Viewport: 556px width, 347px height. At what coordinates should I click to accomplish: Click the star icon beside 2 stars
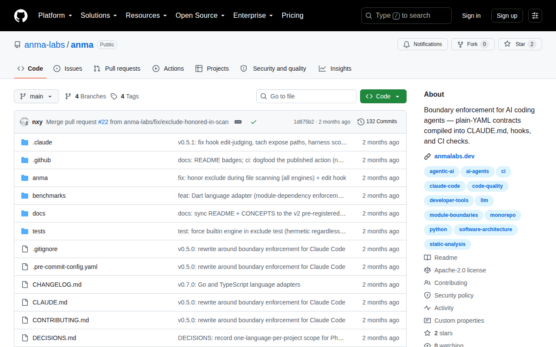coord(427,333)
